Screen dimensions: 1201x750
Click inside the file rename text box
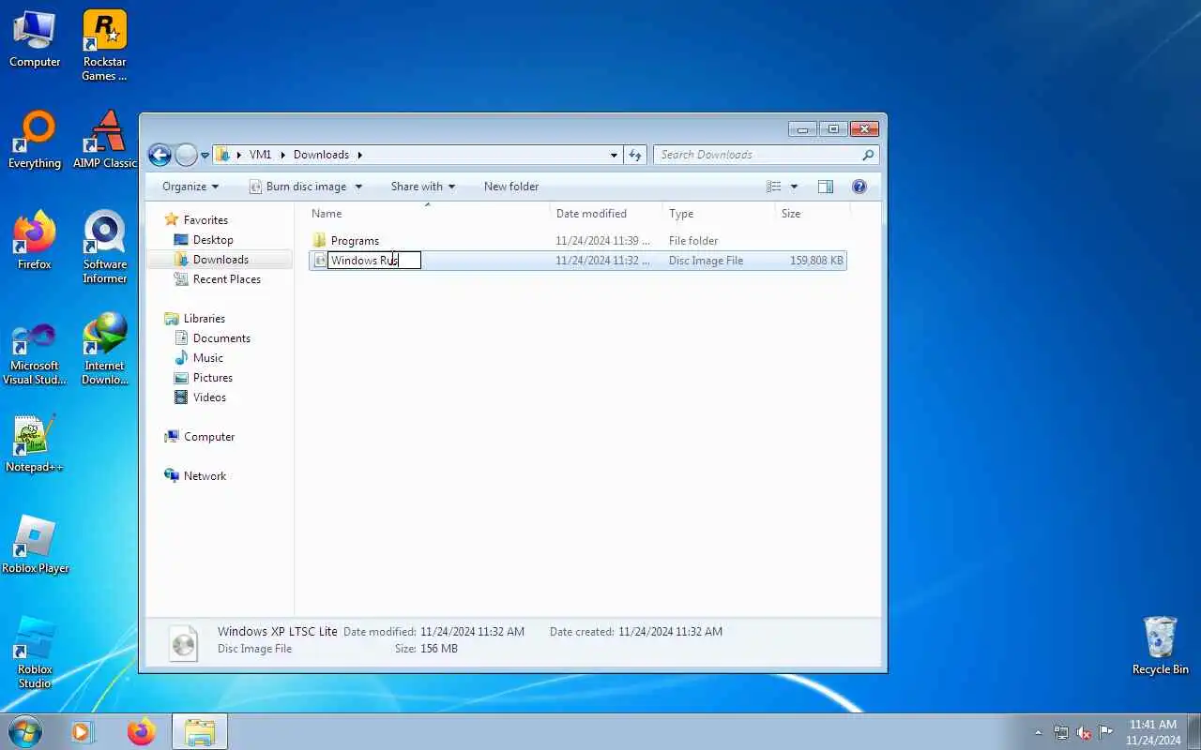coord(374,261)
